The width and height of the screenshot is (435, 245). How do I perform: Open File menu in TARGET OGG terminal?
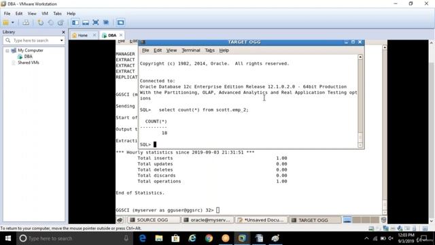(145, 50)
